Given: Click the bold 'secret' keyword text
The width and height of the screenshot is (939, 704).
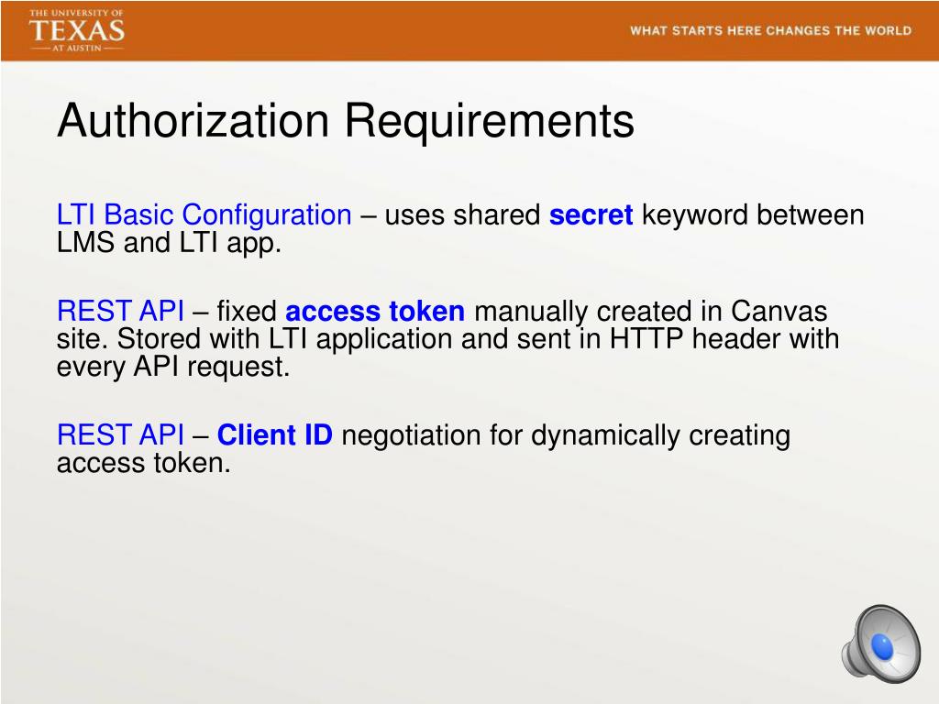Looking at the screenshot, I should pos(590,214).
